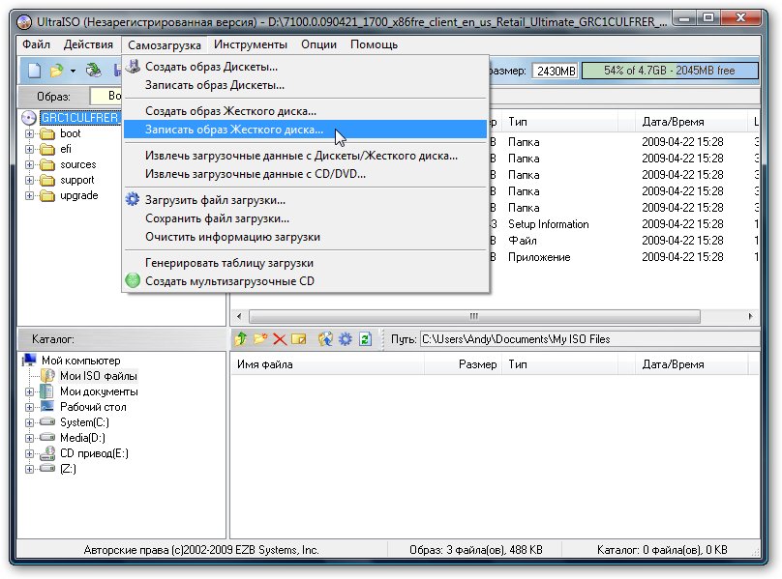Expand the upgrade folder node

(29, 195)
